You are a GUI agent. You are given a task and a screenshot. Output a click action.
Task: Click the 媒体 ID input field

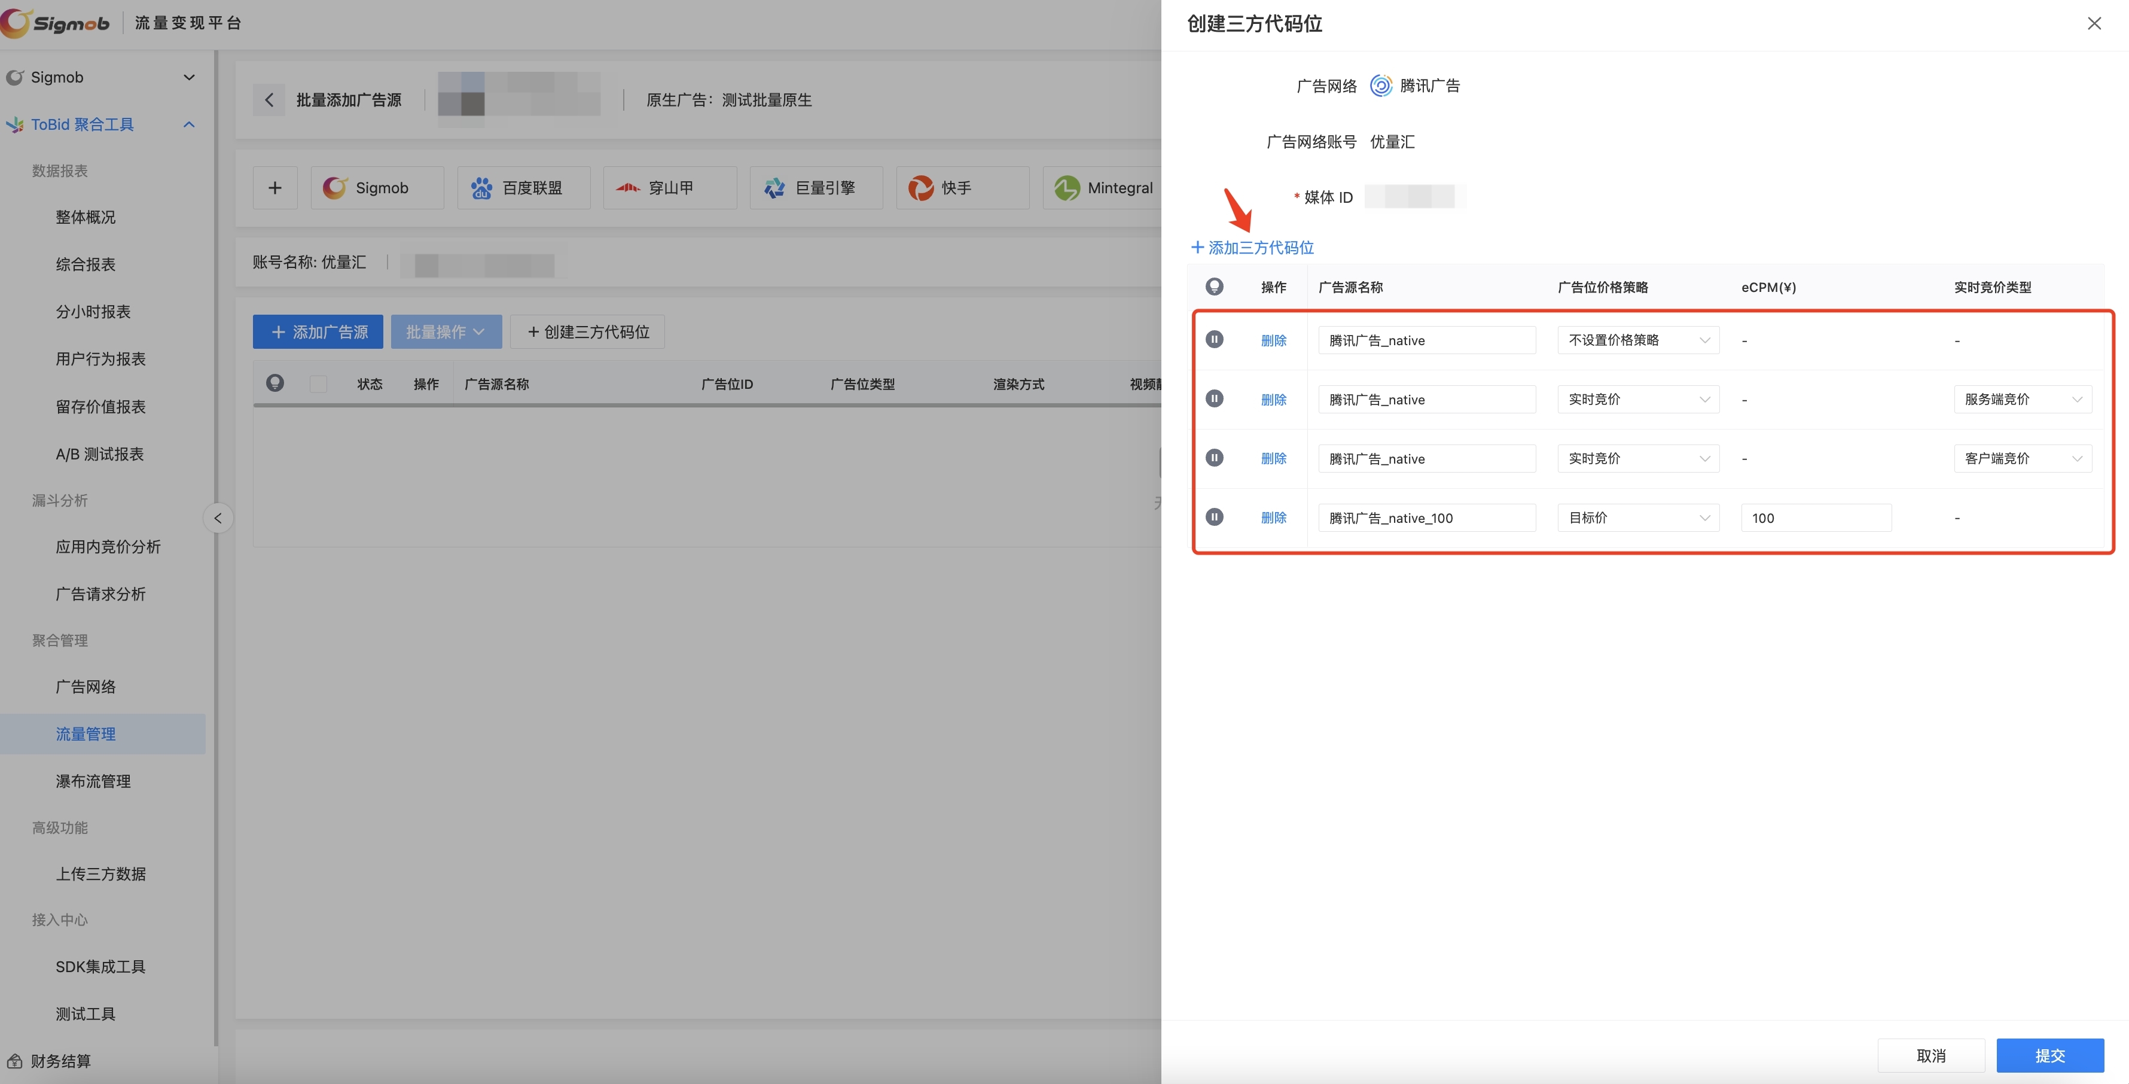tap(1415, 197)
